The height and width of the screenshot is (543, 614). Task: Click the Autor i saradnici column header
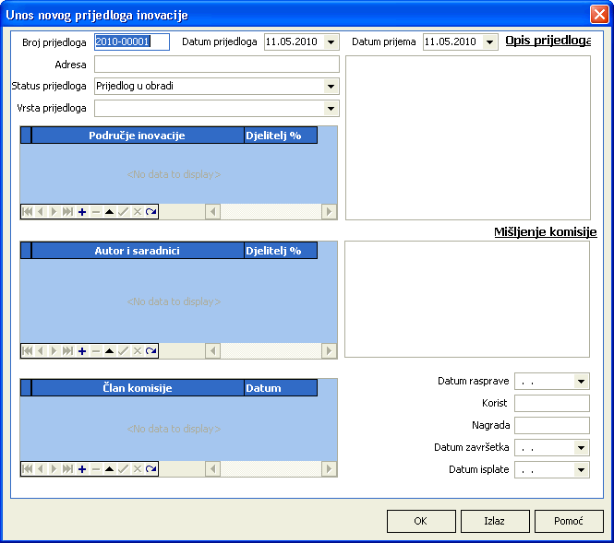137,251
